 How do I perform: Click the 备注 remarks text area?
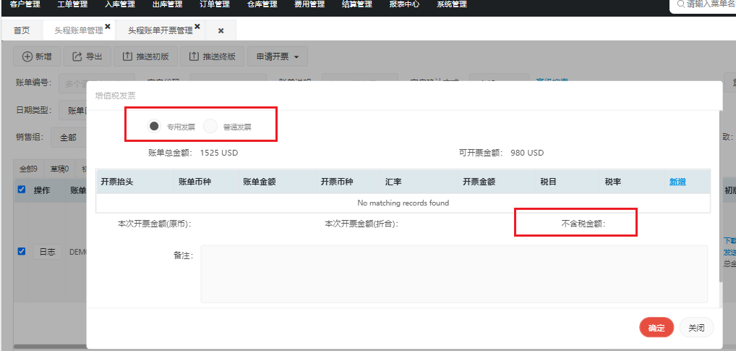point(454,274)
